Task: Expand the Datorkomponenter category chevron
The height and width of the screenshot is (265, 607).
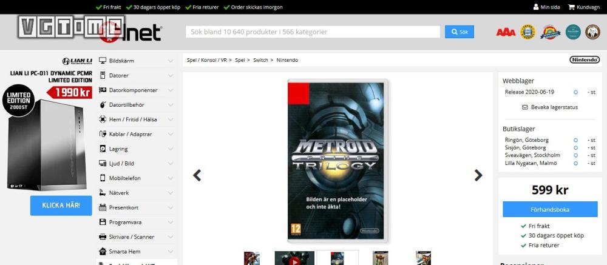Action: (x=171, y=90)
